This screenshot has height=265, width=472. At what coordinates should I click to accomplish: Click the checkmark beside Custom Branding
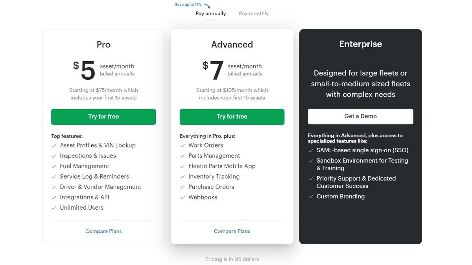(x=311, y=196)
